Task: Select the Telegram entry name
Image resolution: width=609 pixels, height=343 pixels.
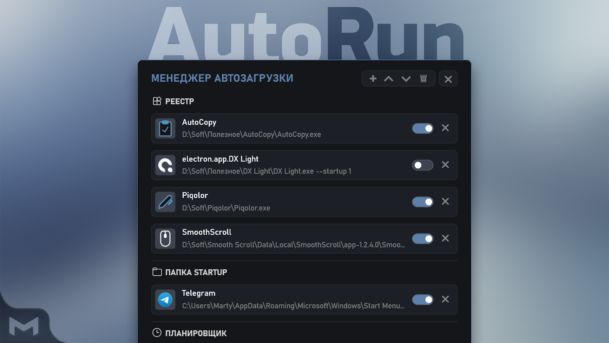Action: click(199, 293)
